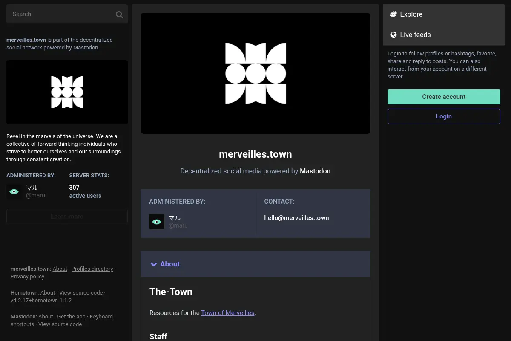
Task: Click the sidebar merveilles logo thumbnail
Action: point(67,92)
